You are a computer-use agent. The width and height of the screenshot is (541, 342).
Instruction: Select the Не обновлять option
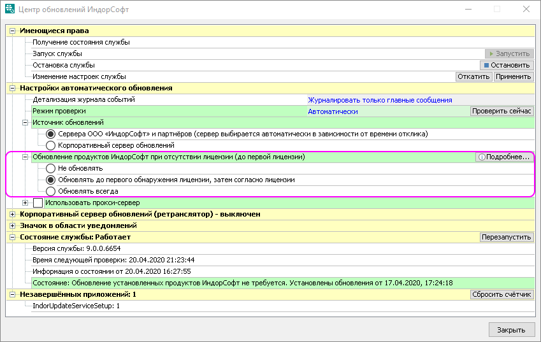(x=51, y=169)
